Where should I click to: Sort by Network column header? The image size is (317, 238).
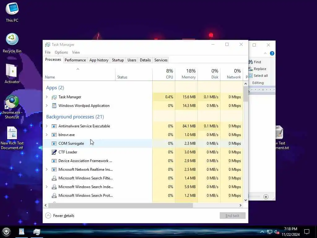click(232, 74)
